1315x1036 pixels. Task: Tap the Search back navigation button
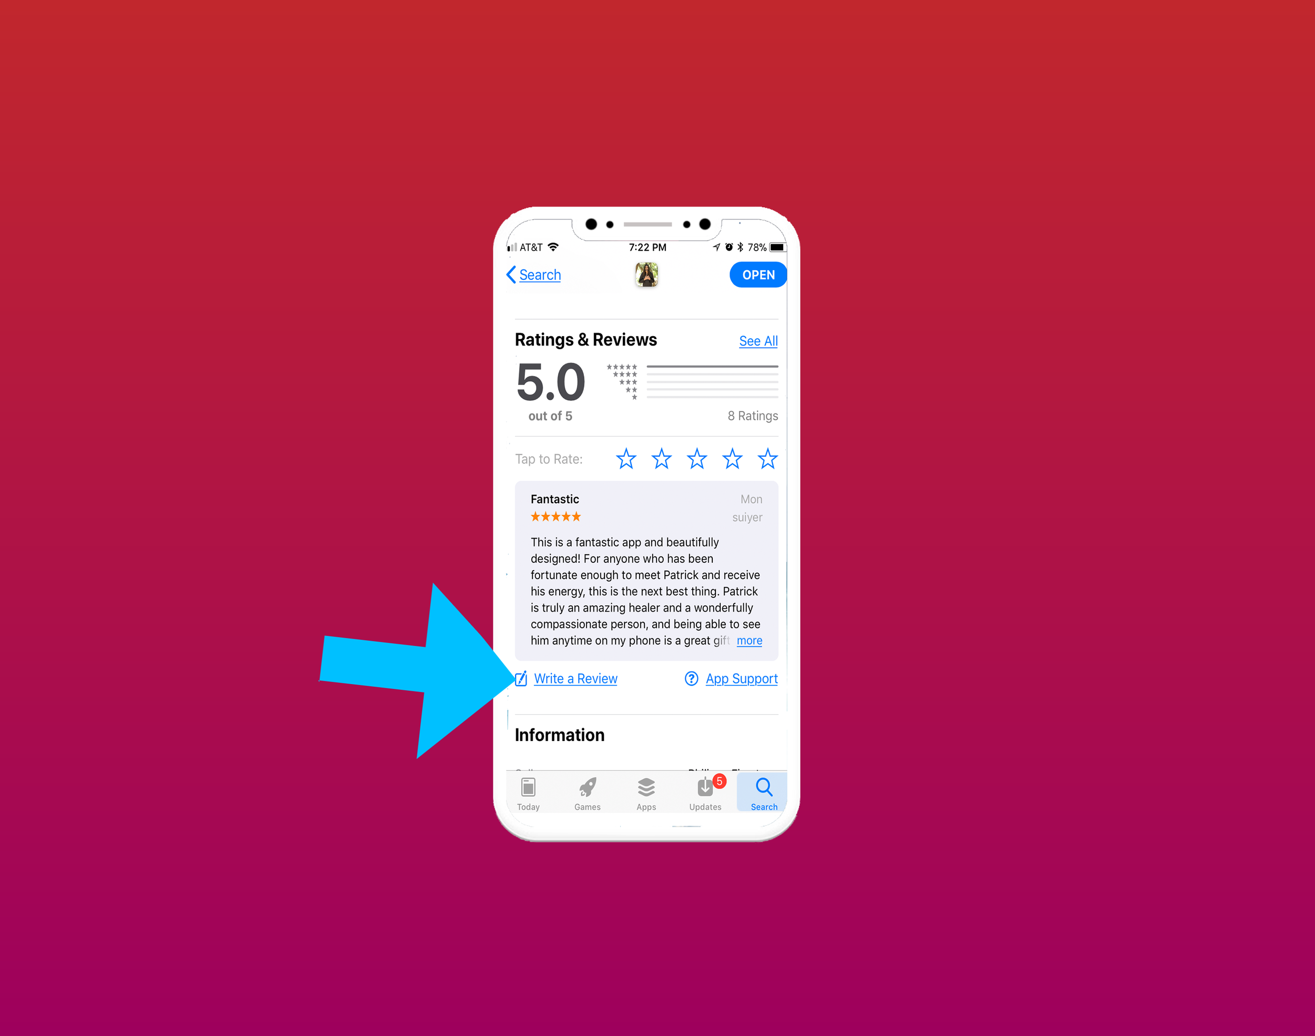pos(534,274)
